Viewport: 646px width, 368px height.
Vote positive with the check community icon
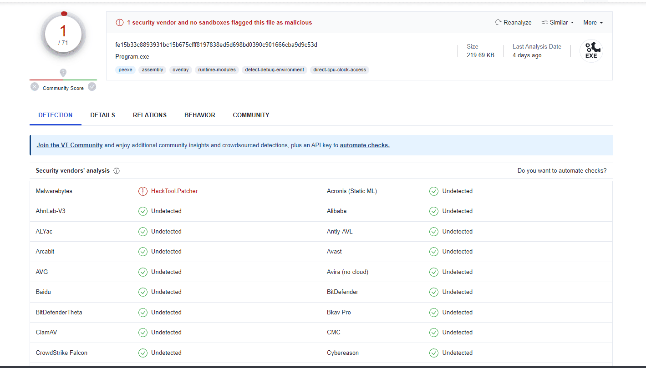coord(92,87)
